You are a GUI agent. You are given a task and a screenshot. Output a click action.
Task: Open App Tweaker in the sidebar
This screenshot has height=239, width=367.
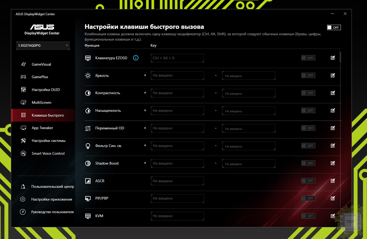pyautogui.click(x=42, y=128)
